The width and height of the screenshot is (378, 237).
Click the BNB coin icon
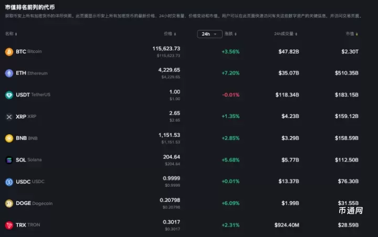coord(9,138)
